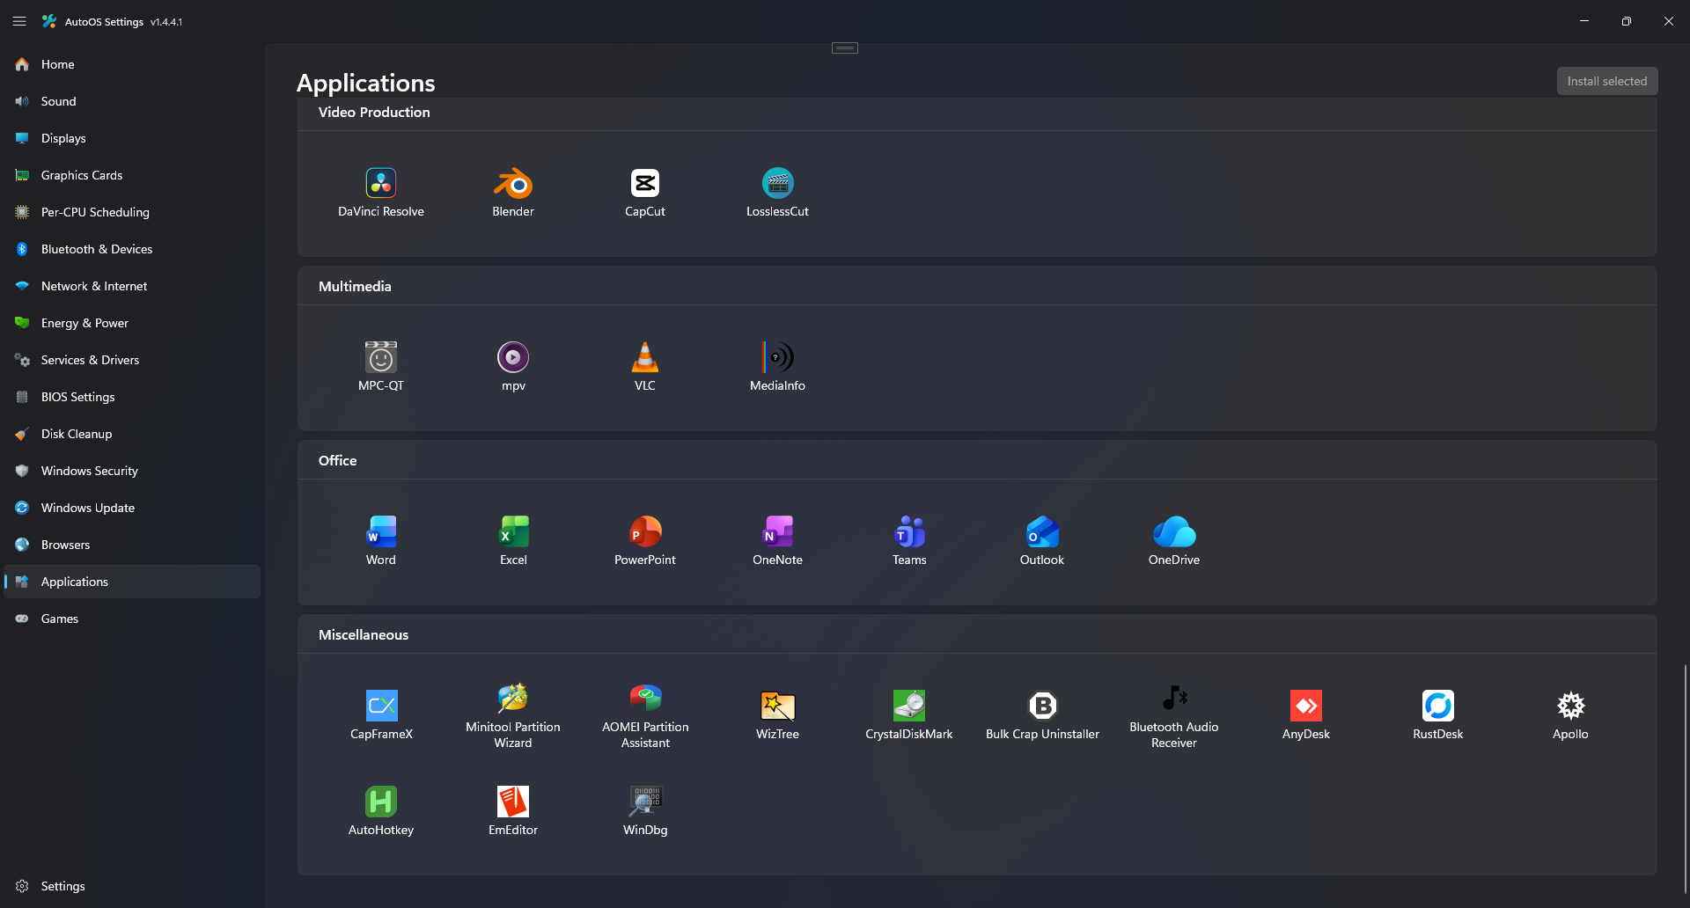Select the Outlook app icon
The width and height of the screenshot is (1690, 908).
[1042, 531]
